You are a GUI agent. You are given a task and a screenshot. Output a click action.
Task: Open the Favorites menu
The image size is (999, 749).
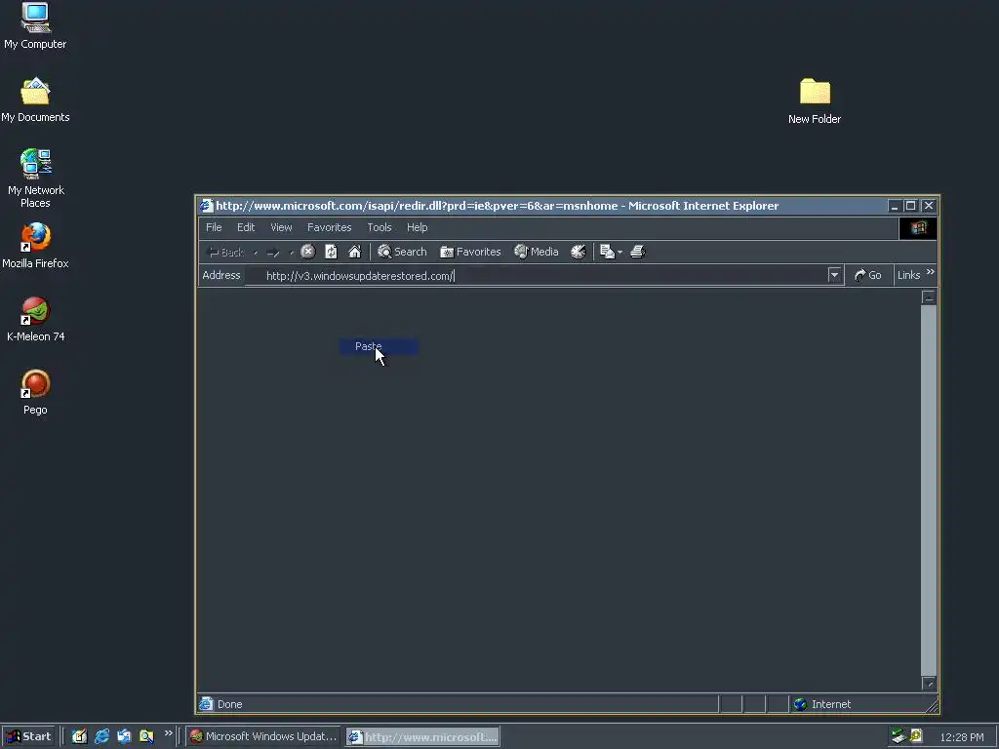pyautogui.click(x=330, y=227)
